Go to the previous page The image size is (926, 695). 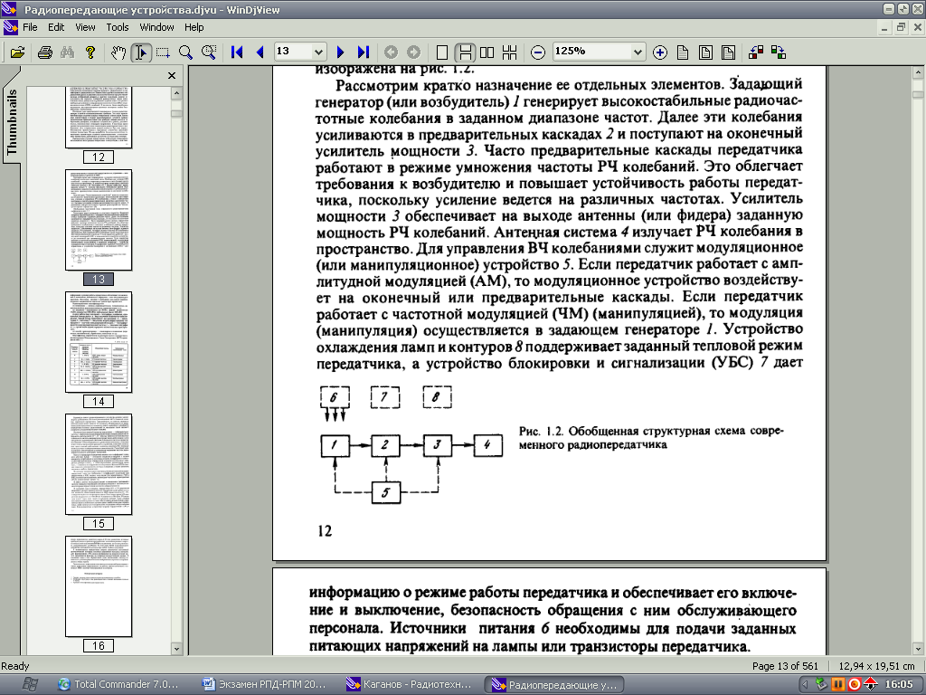point(260,52)
